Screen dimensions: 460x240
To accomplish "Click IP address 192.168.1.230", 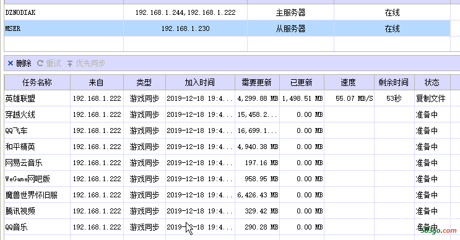I will click(185, 28).
